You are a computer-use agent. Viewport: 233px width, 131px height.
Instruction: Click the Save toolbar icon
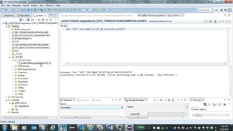[x=9, y=10]
